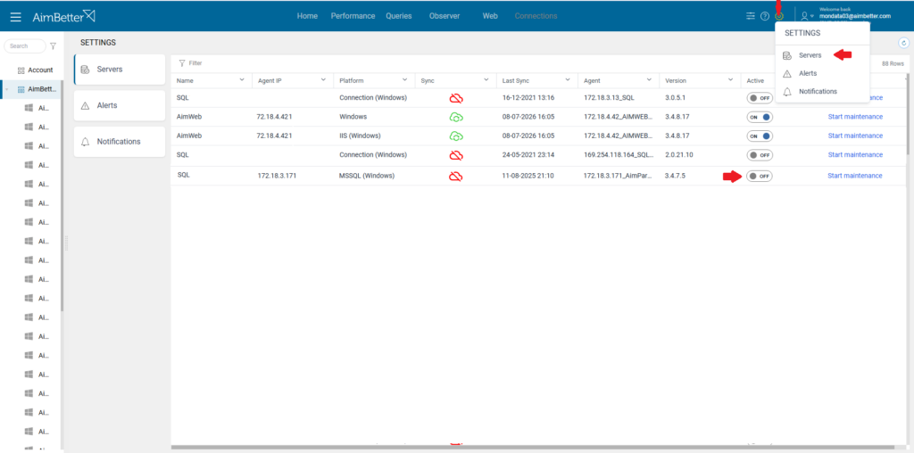This screenshot has height=453, width=914.
Task: Open the help question mark icon
Action: [x=765, y=16]
